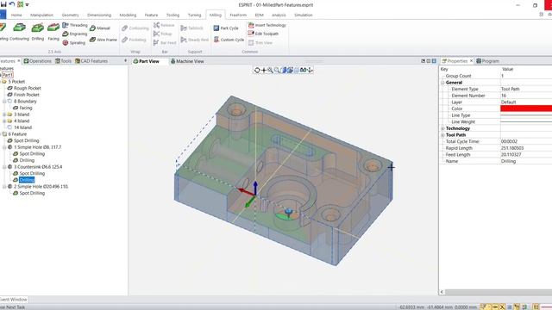Open the Park Cycle command
Image resolution: width=552 pixels, height=310 pixels.
click(226, 28)
